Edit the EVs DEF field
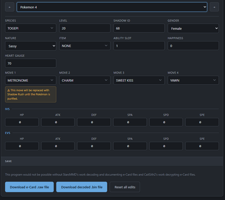 tap(94, 146)
